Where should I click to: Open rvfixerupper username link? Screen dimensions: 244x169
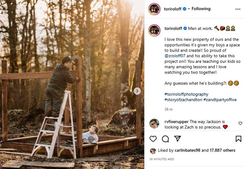(176, 122)
